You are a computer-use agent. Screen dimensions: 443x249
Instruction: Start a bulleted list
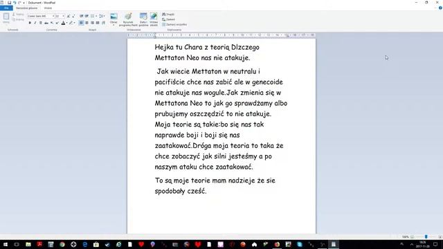coord(92,16)
